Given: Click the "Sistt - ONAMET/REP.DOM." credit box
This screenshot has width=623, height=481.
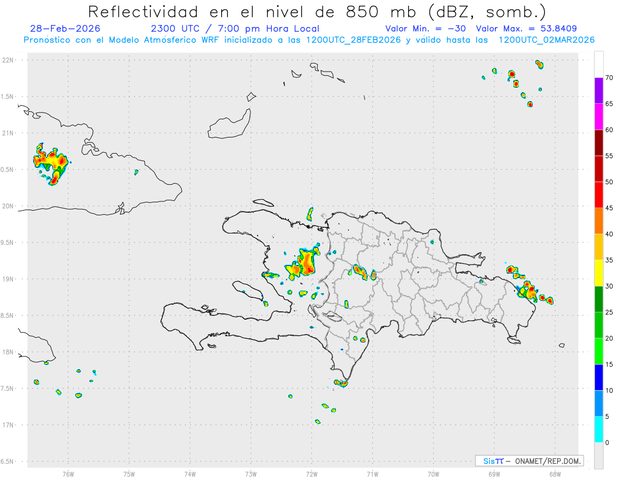Looking at the screenshot, I should 530,461.
